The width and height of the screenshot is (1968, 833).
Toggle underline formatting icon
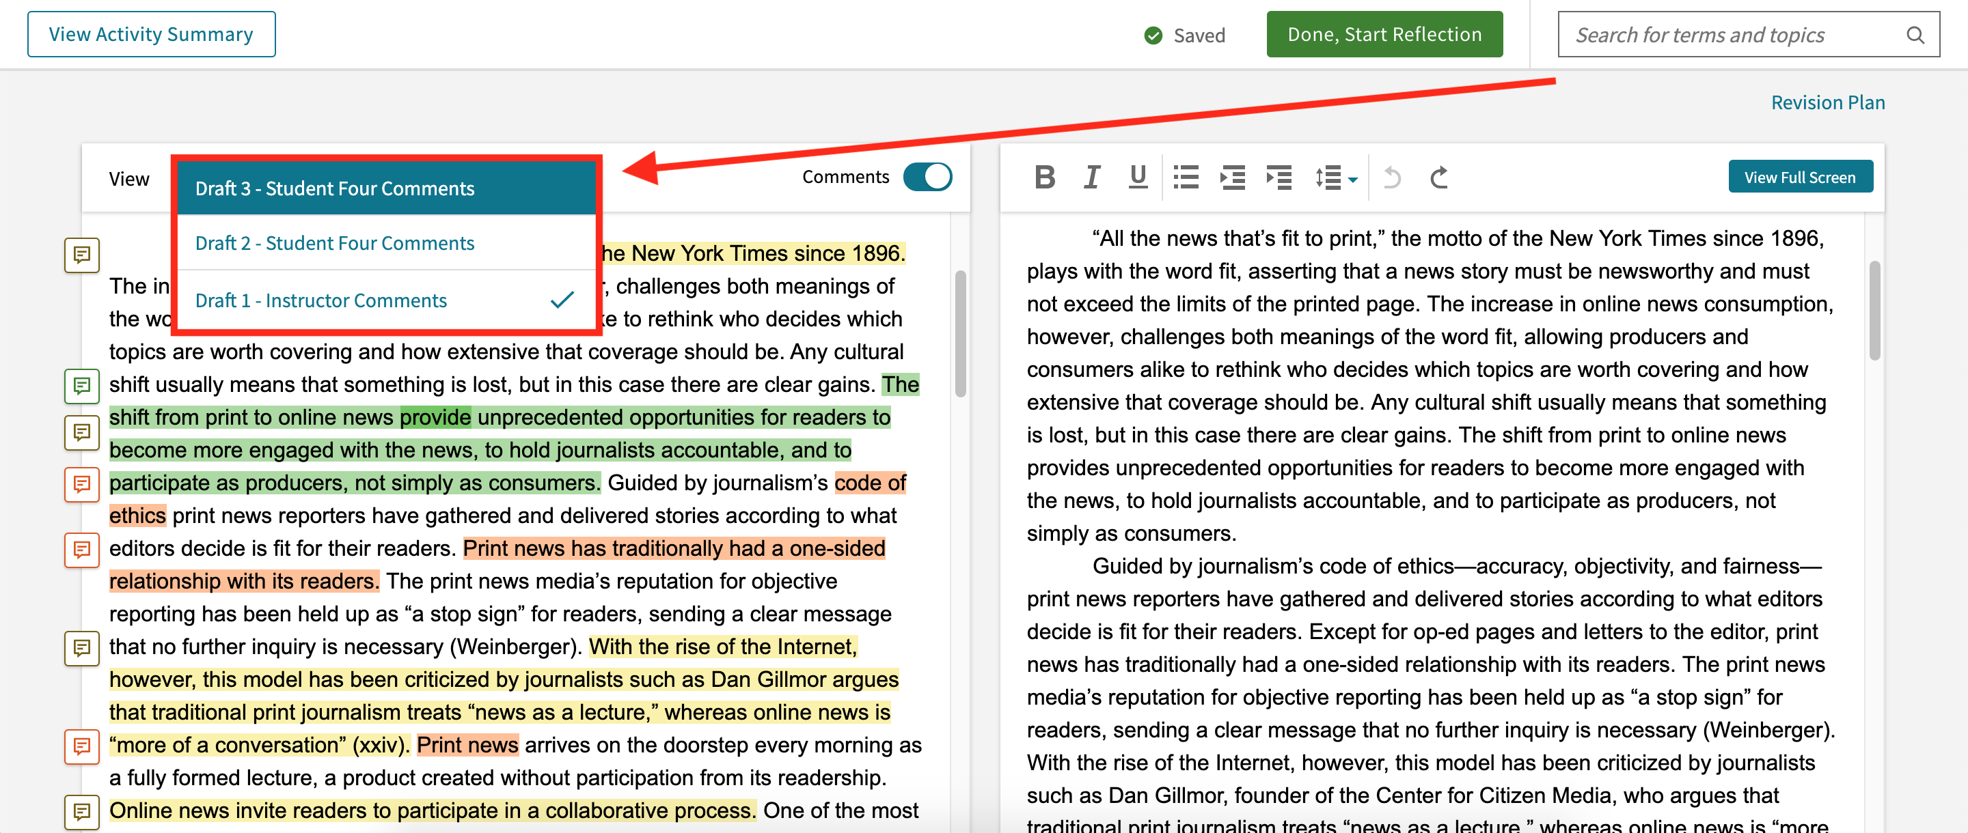tap(1138, 177)
